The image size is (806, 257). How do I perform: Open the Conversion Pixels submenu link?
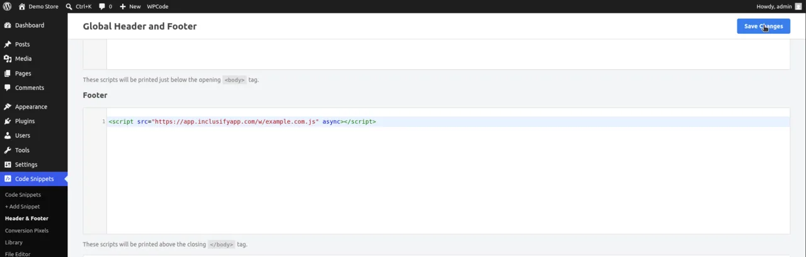tap(26, 230)
